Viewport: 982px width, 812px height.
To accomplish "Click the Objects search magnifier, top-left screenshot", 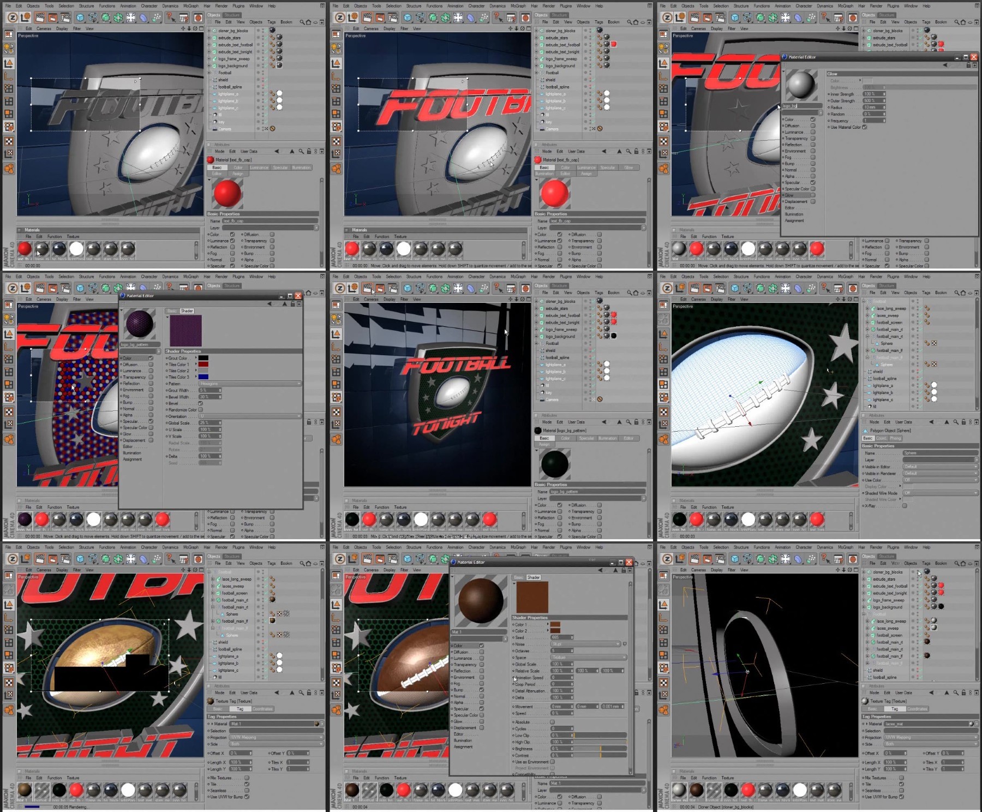I will click(302, 22).
